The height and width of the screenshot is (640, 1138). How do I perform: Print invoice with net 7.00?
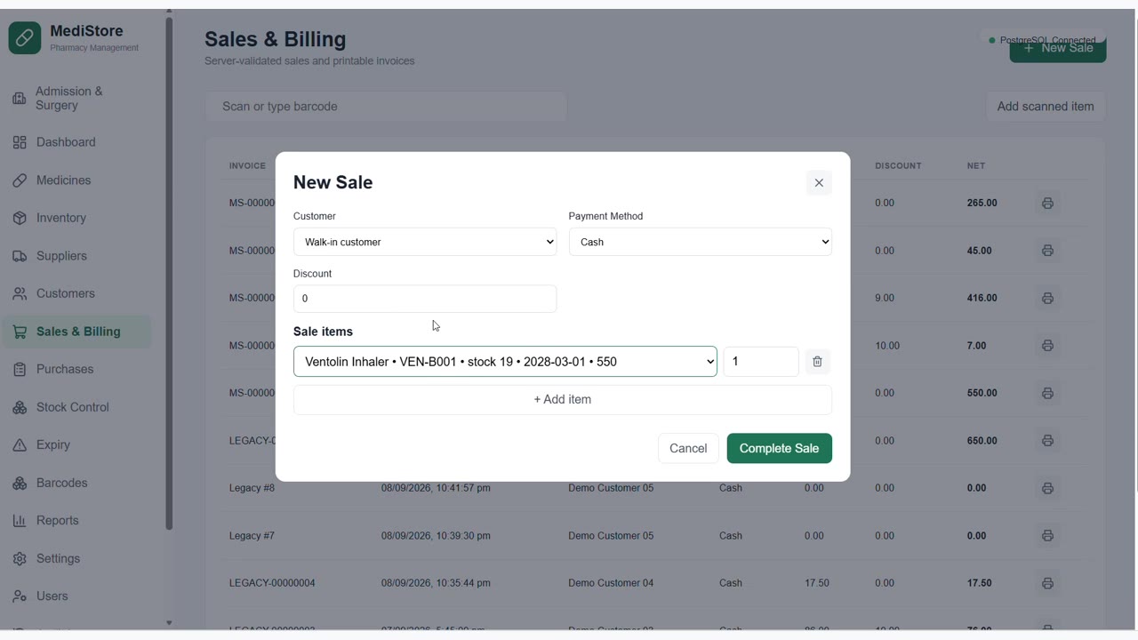point(1047,346)
